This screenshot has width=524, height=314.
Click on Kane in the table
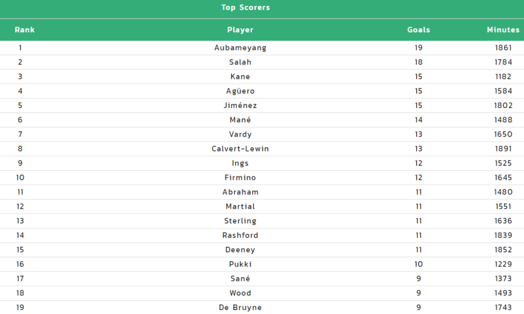pyautogui.click(x=241, y=77)
